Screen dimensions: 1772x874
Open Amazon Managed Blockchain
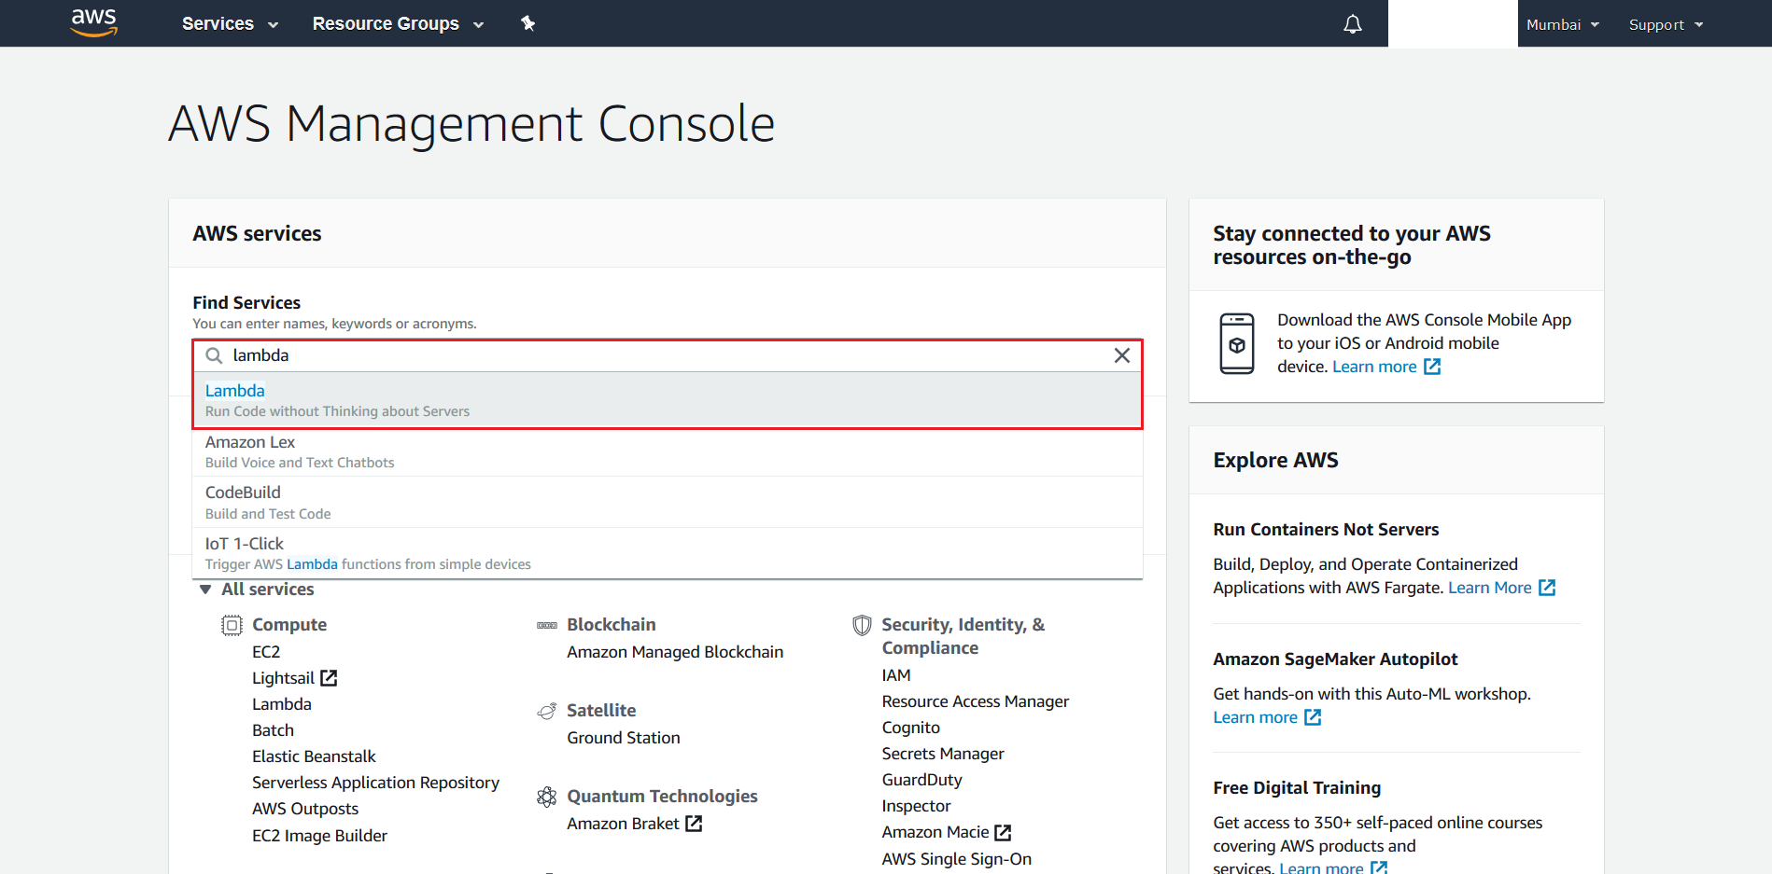tap(675, 652)
